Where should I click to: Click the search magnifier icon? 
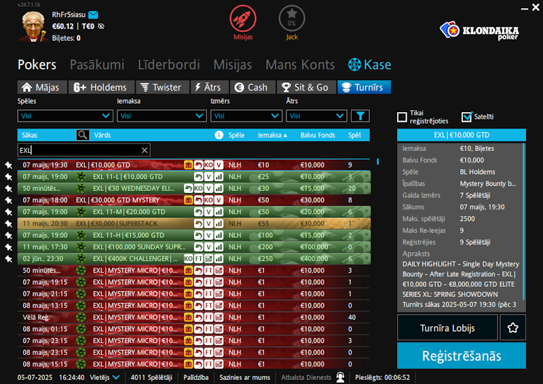click(x=83, y=135)
